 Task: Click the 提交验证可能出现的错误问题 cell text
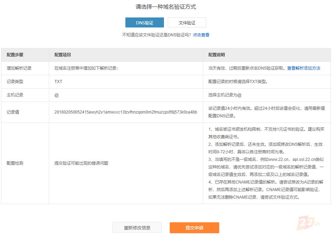click(81, 163)
